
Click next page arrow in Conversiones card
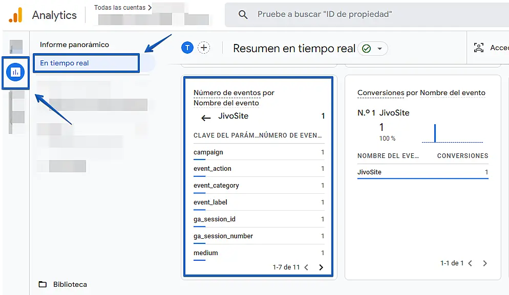click(x=485, y=263)
